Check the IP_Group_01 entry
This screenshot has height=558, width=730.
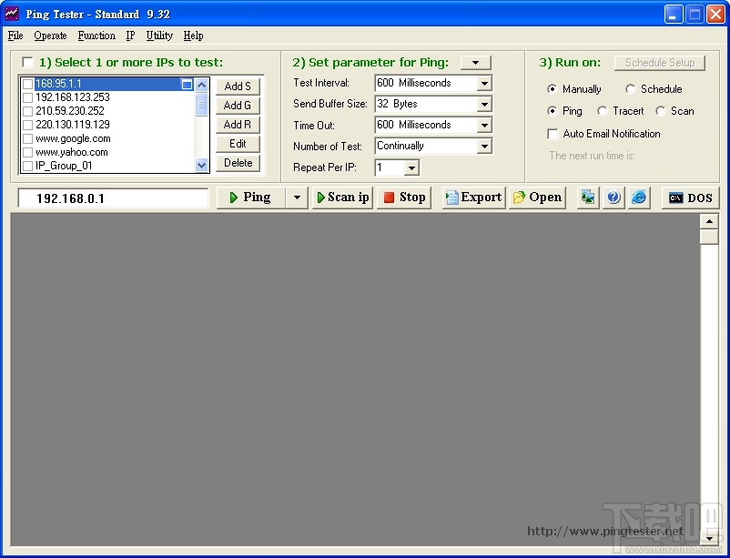pyautogui.click(x=28, y=166)
